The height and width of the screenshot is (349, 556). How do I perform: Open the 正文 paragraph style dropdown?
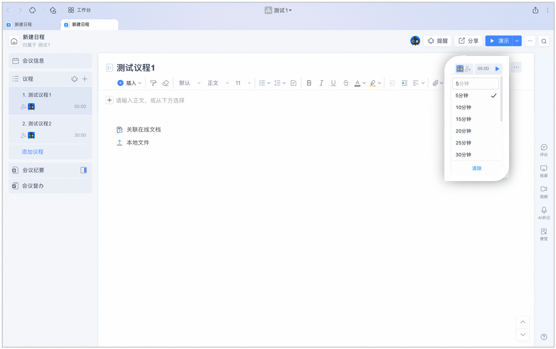pyautogui.click(x=218, y=83)
